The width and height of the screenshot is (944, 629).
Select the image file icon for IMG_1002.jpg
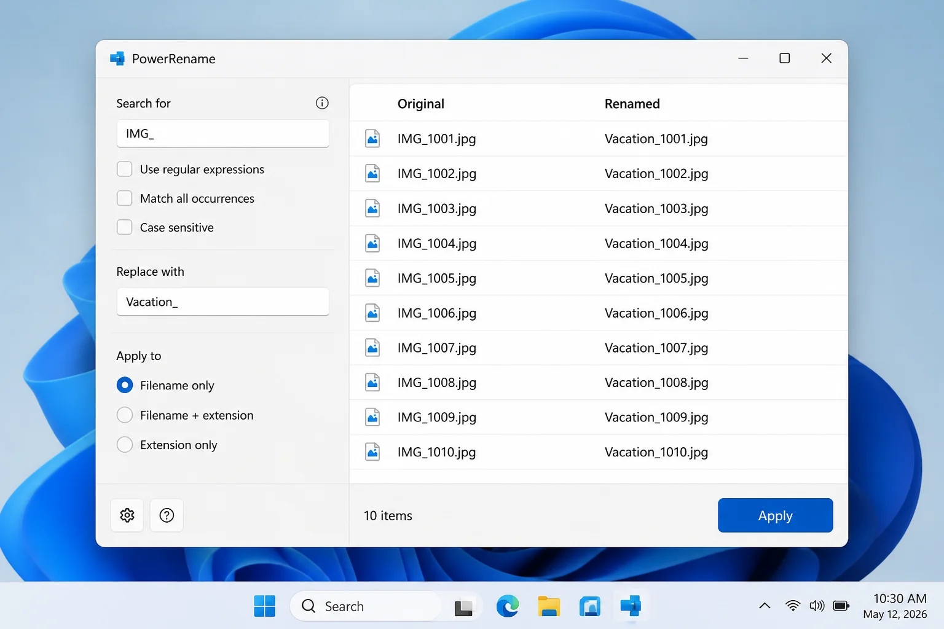372,174
